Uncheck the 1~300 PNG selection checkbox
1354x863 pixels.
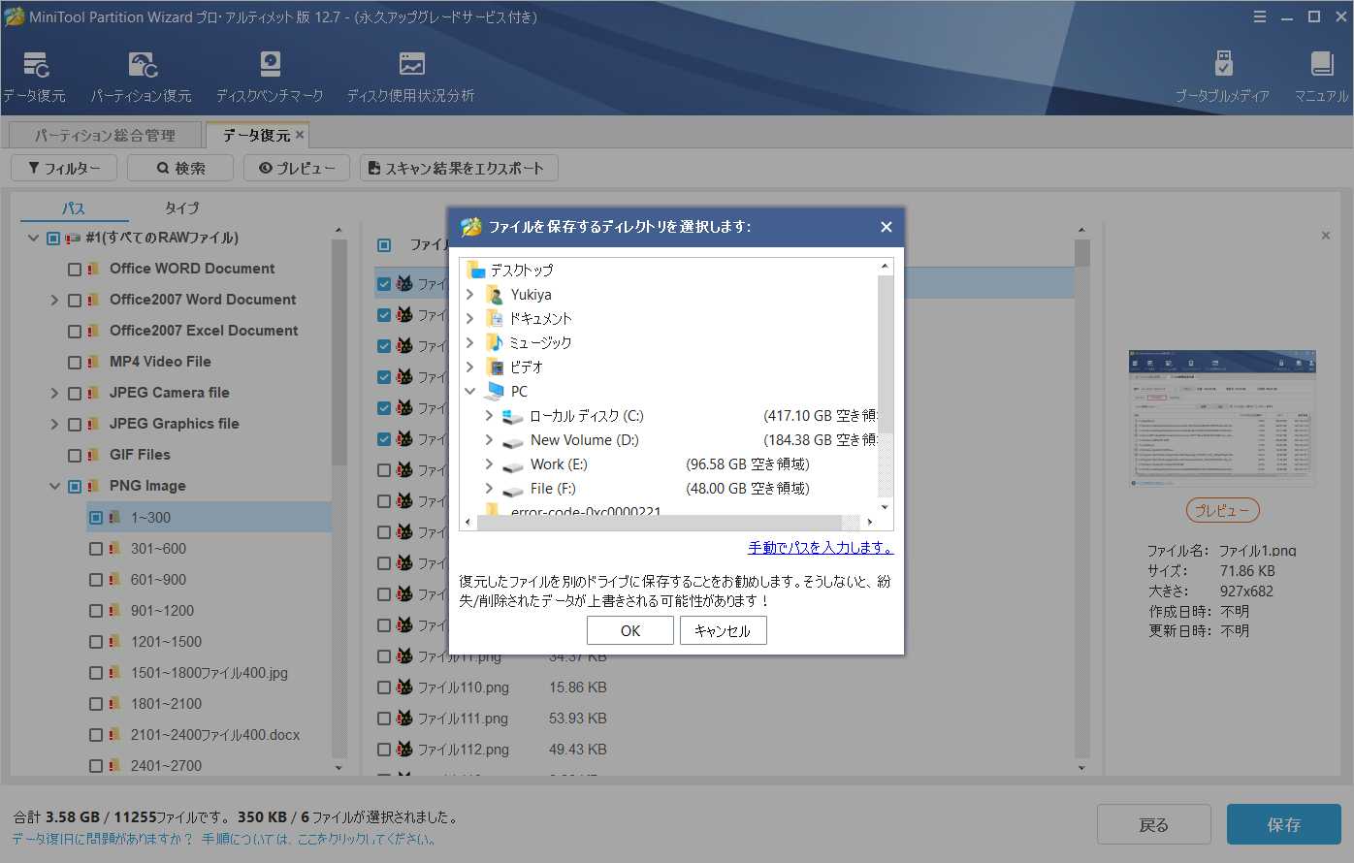[94, 517]
